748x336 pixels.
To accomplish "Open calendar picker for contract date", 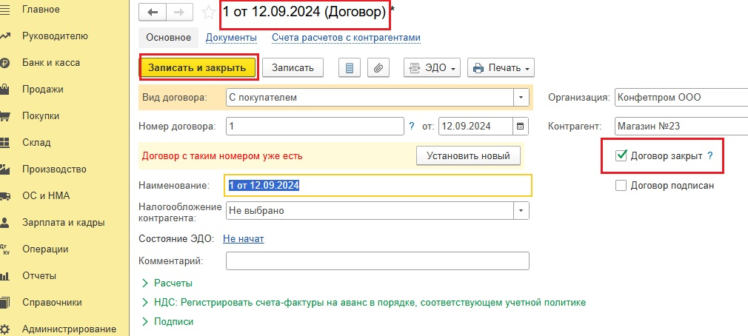I will click(x=520, y=127).
